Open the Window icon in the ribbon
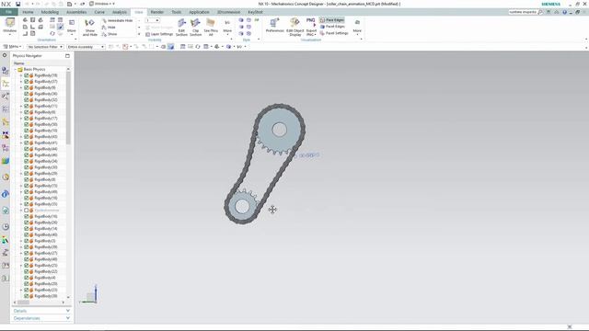Image resolution: width=589 pixels, height=331 pixels. (9, 27)
